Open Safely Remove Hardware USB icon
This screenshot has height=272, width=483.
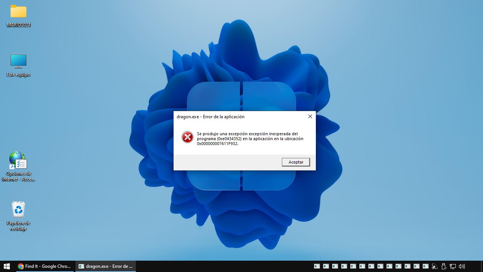point(444,266)
